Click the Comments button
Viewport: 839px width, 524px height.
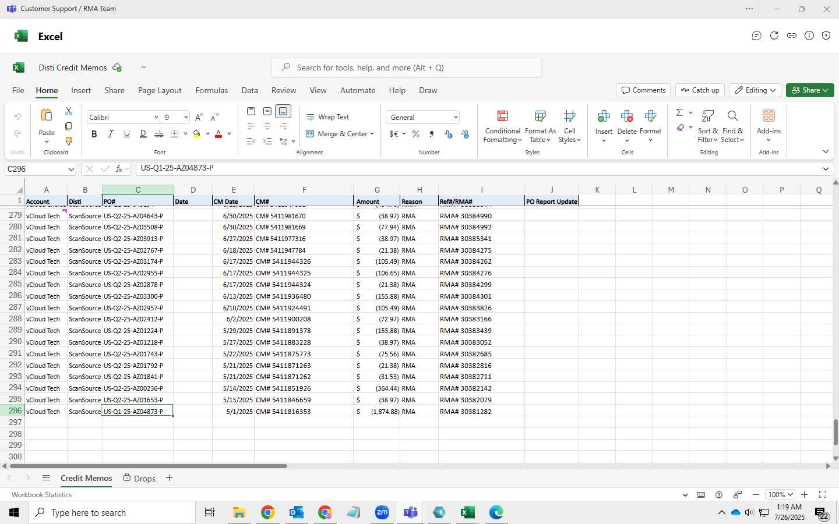[643, 90]
